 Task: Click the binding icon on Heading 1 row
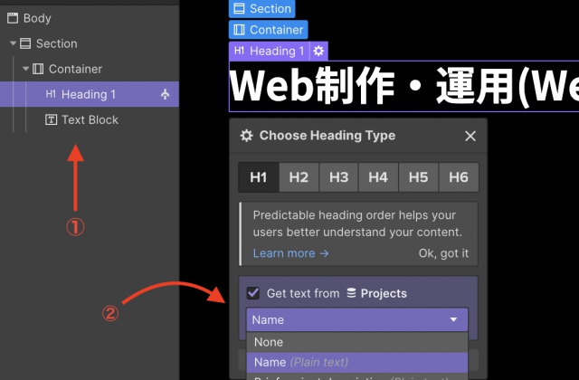(165, 94)
